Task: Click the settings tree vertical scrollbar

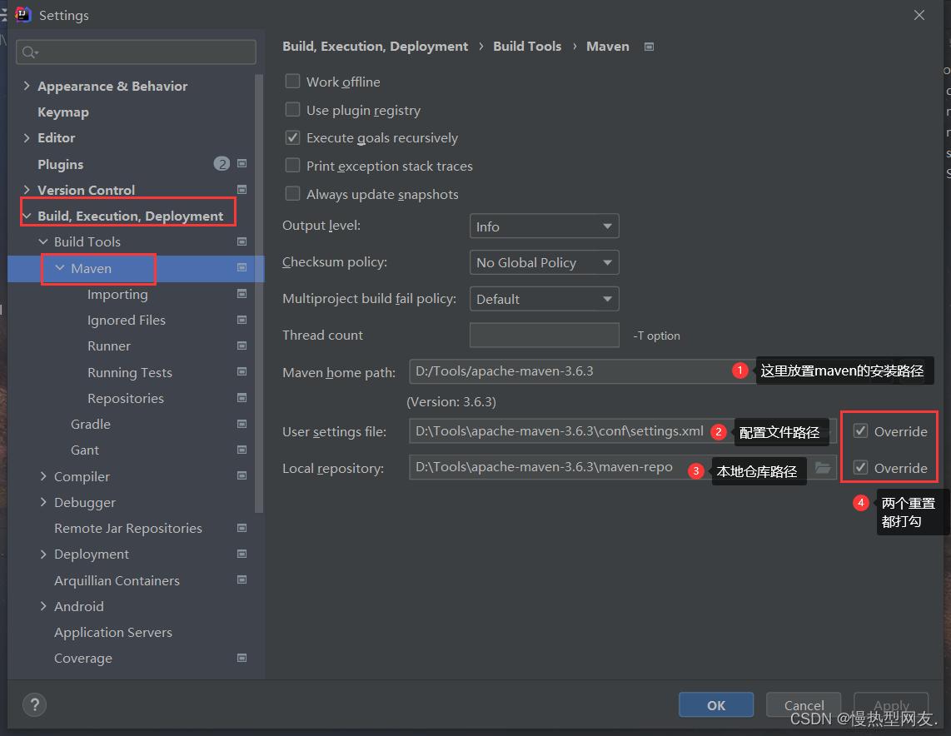Action: [259, 293]
